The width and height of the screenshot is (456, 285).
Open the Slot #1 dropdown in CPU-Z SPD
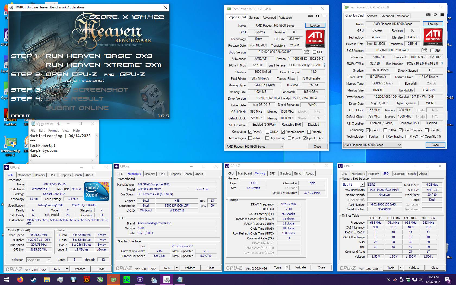pos(353,185)
